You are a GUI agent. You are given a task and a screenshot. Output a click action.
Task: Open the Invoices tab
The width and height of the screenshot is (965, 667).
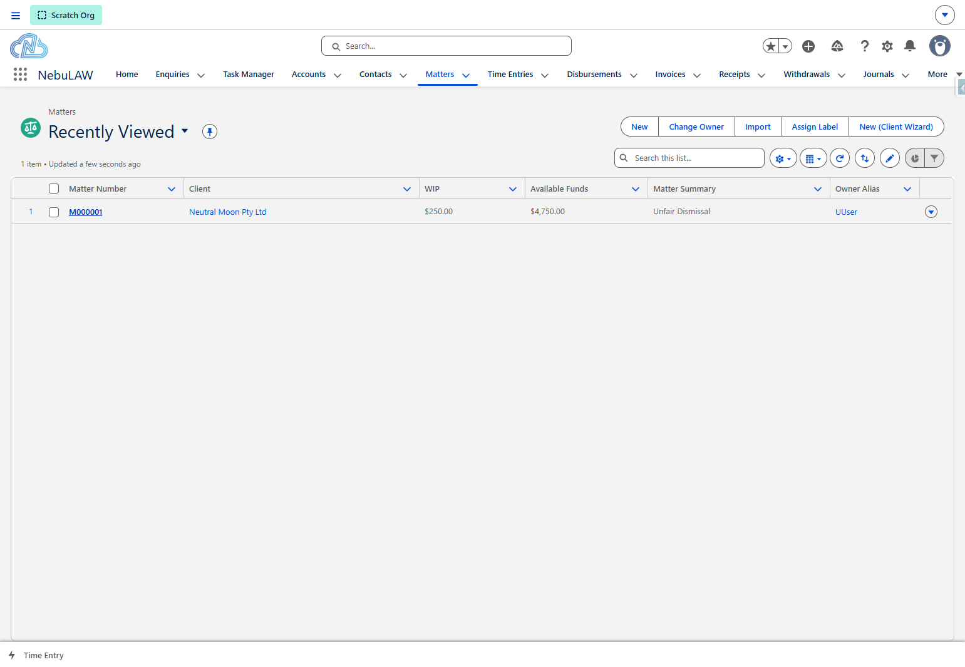pyautogui.click(x=670, y=74)
